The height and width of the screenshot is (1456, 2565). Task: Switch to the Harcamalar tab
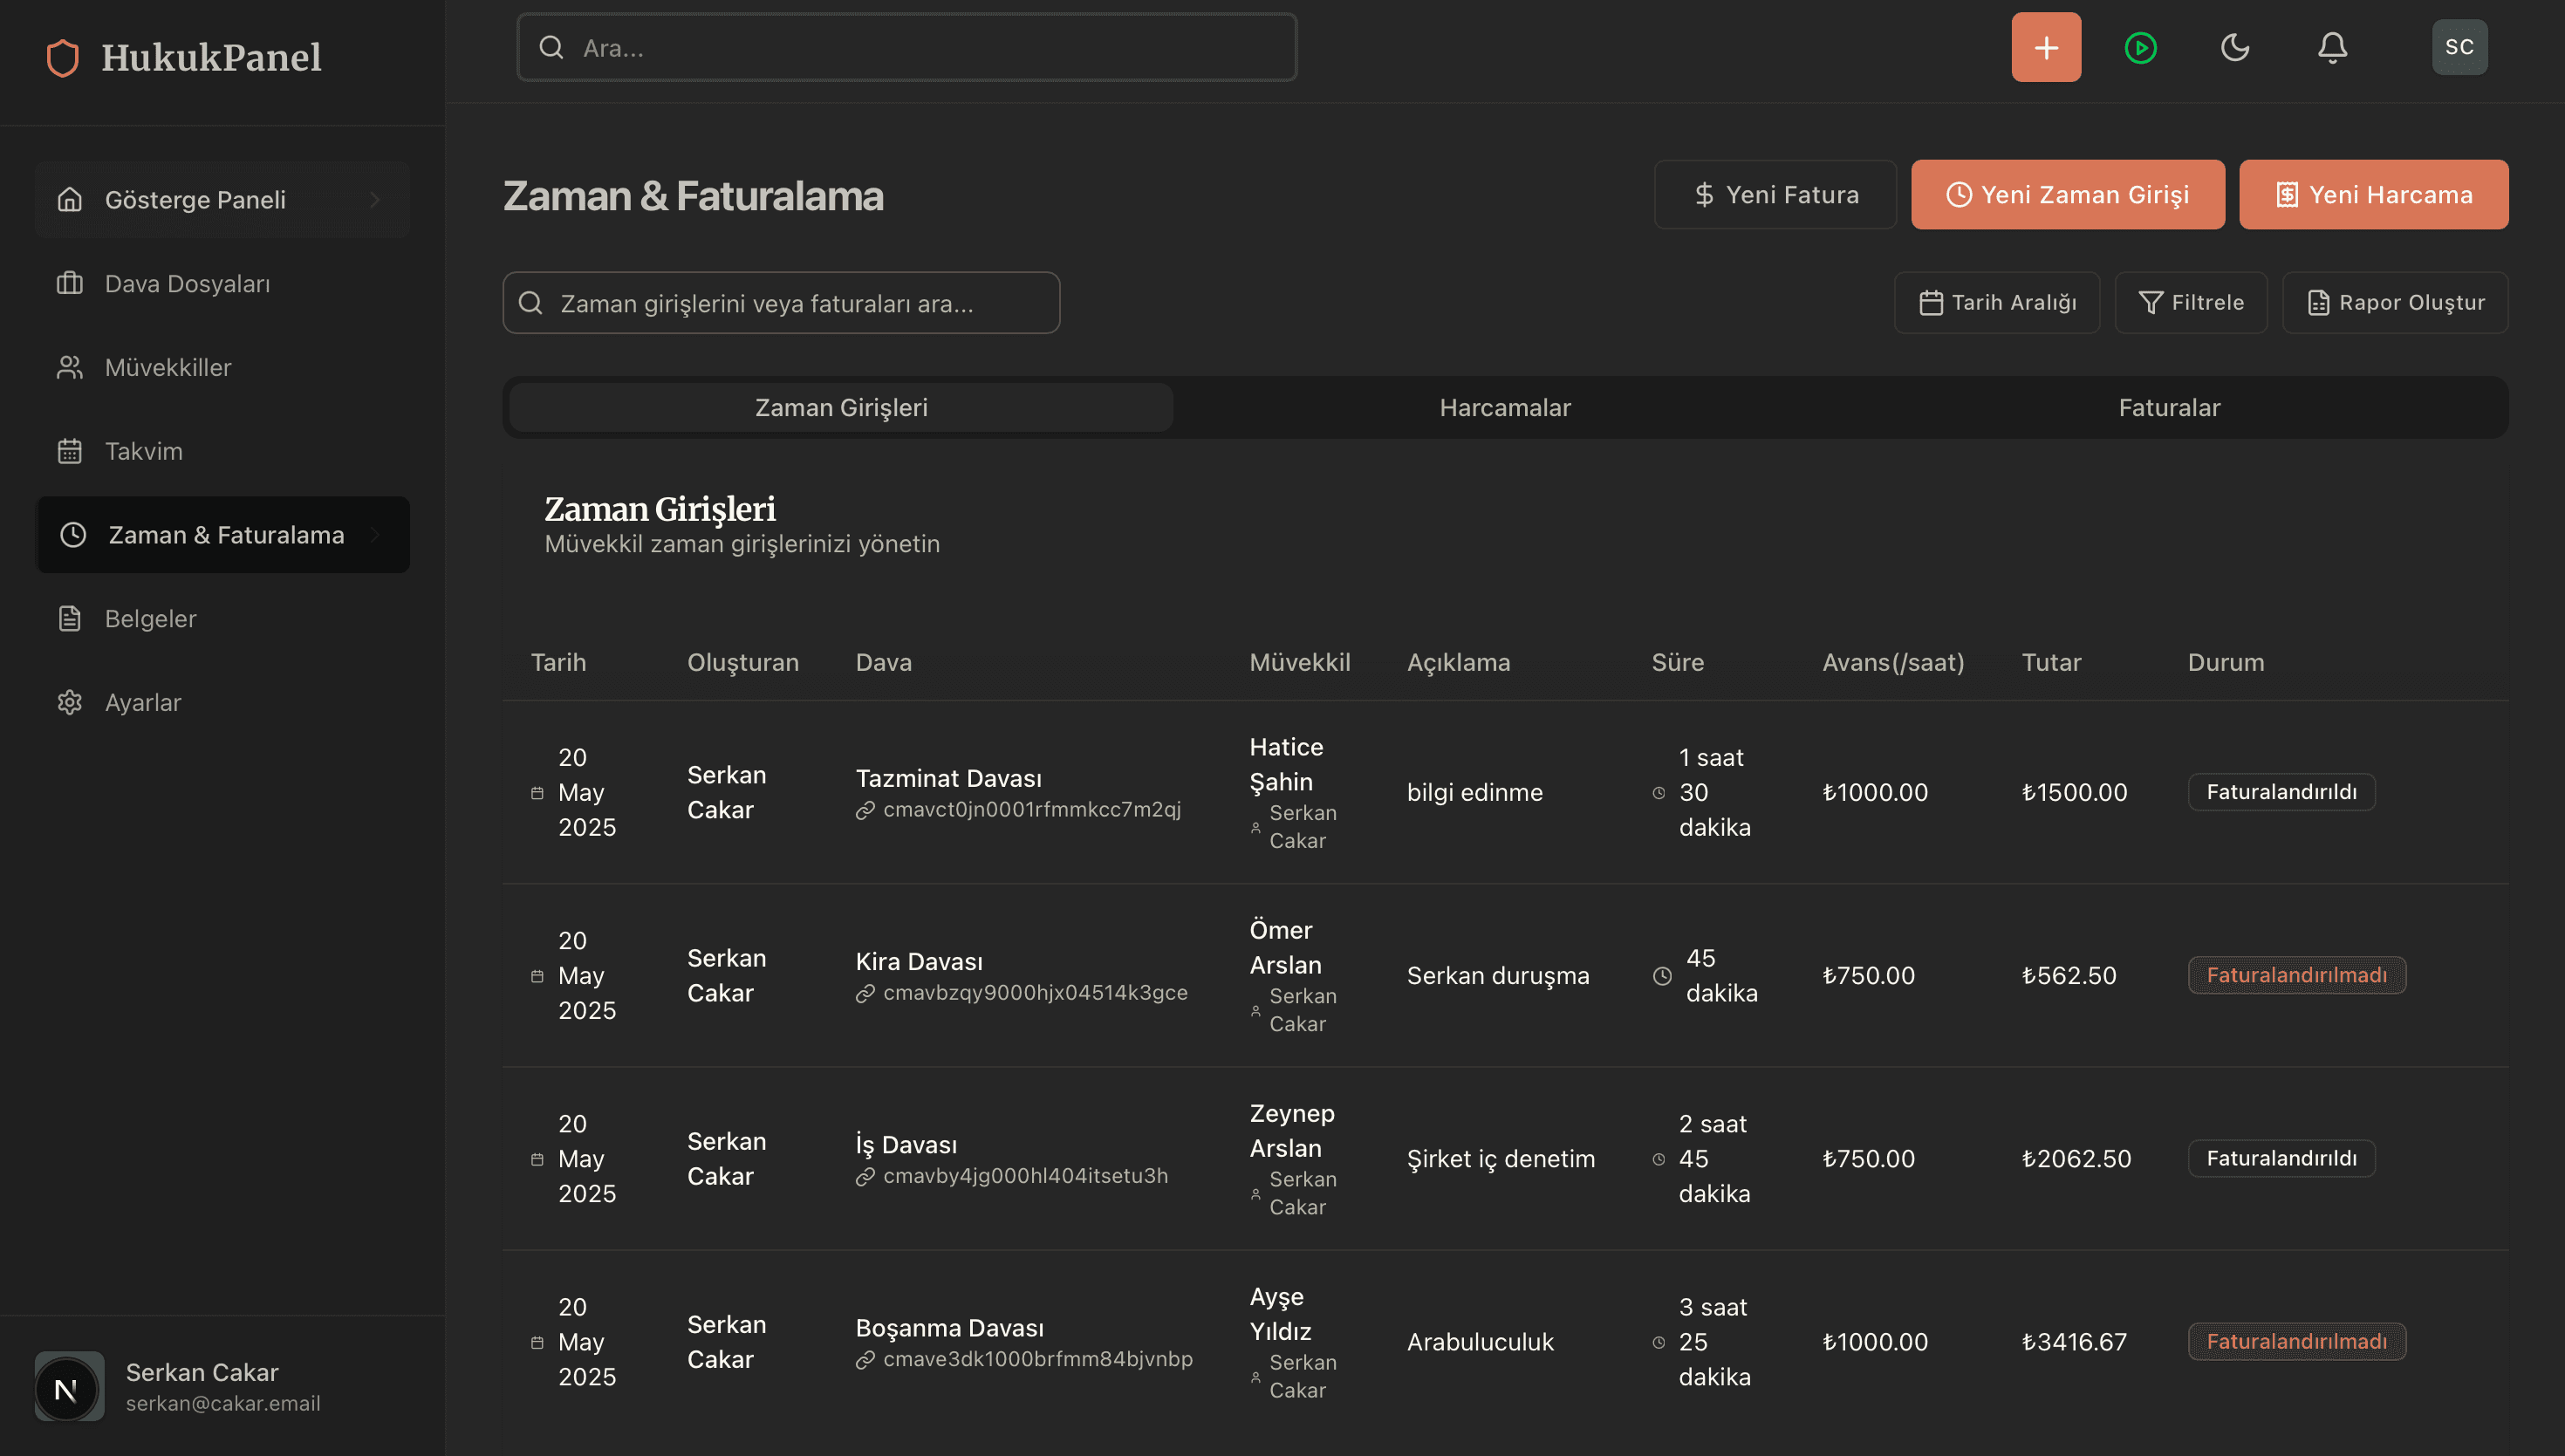click(1504, 408)
